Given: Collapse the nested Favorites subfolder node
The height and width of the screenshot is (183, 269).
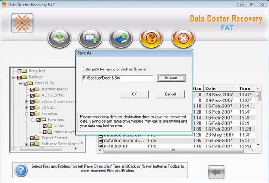Looking at the screenshot, I should point(33,120).
